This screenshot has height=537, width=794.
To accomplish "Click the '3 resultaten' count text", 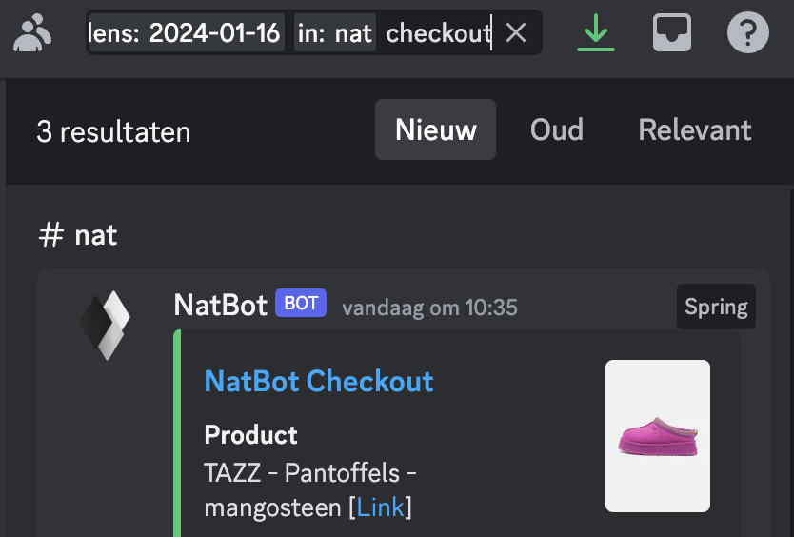I will coord(113,131).
